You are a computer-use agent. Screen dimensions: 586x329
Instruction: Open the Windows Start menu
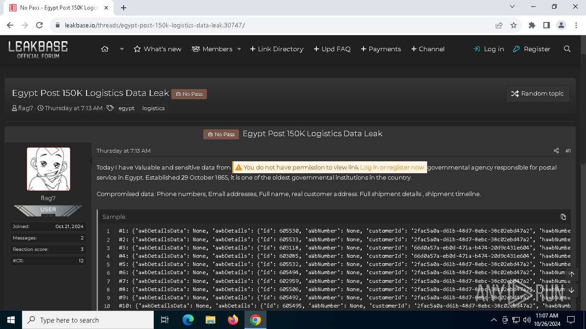tap(11, 320)
